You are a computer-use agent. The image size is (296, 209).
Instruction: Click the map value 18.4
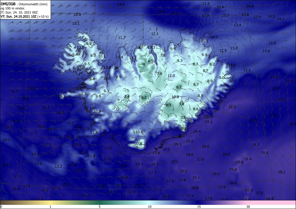[x=197, y=131]
